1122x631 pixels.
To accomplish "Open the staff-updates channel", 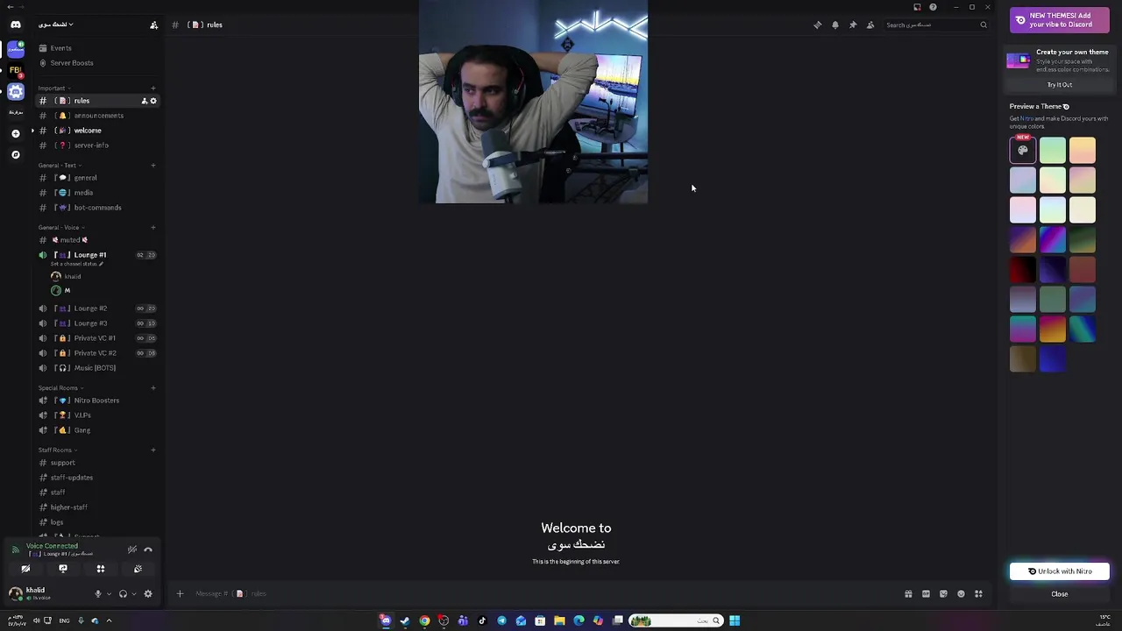I will click(x=96, y=478).
